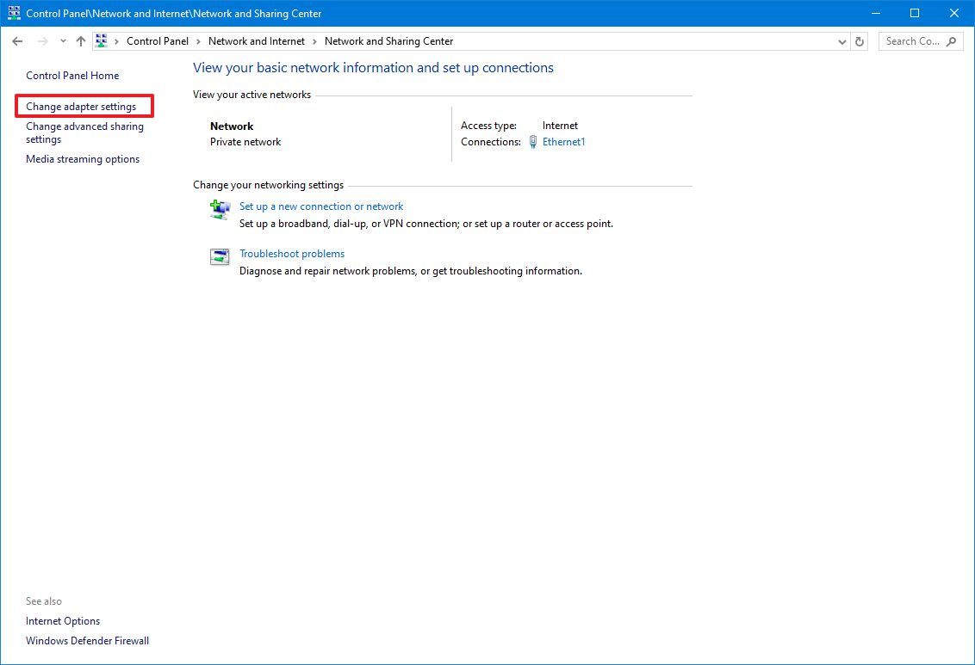Open Change advanced sharing settings

click(84, 132)
